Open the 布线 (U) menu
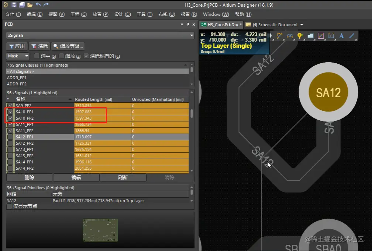Screen dimensions: 372x251 [166, 14]
